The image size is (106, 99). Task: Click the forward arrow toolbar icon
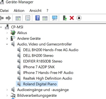(8, 18)
